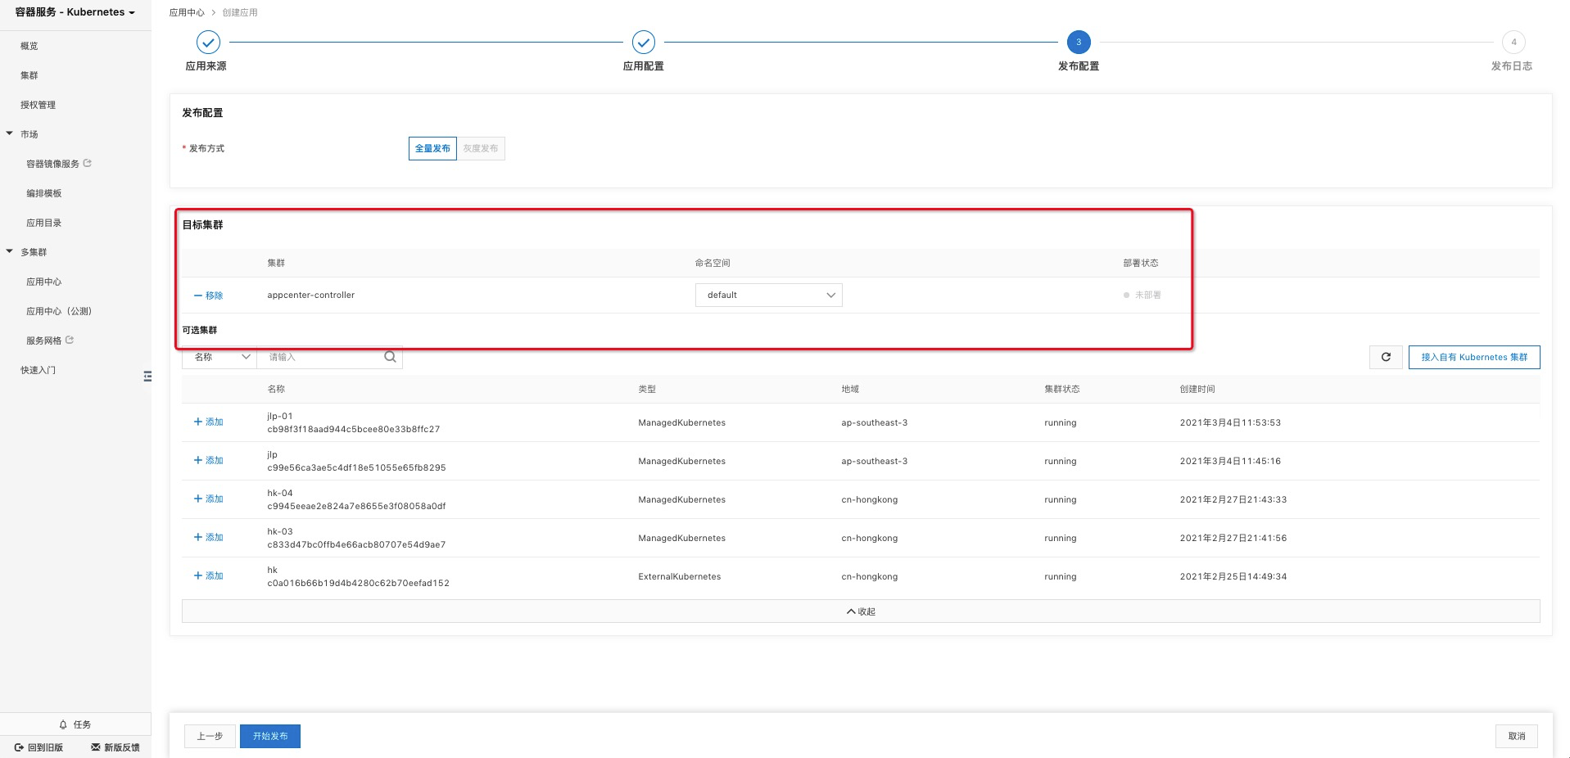Image resolution: width=1570 pixels, height=758 pixels.
Task: Click the 集群状态 column header
Action: 1062,389
